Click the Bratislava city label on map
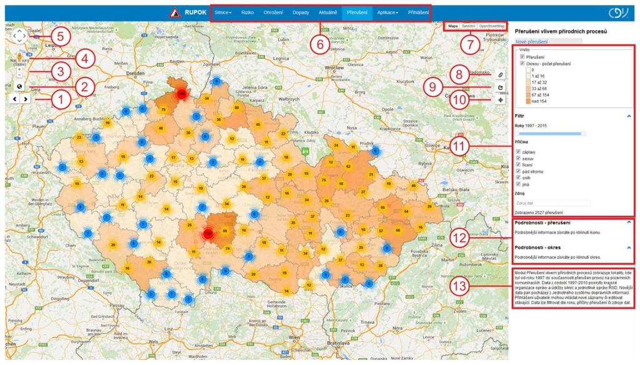This screenshot has width=640, height=365. (x=338, y=344)
